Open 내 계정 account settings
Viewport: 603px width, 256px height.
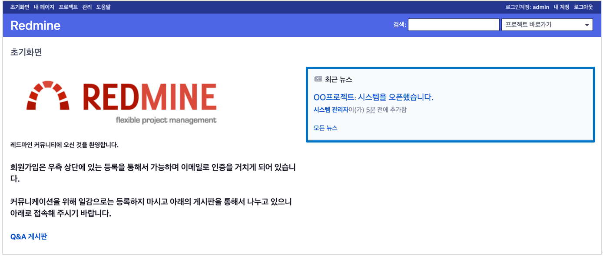click(x=561, y=7)
